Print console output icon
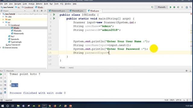Viewport: 193px width, 108px height. pyautogui.click(x=5, y=89)
